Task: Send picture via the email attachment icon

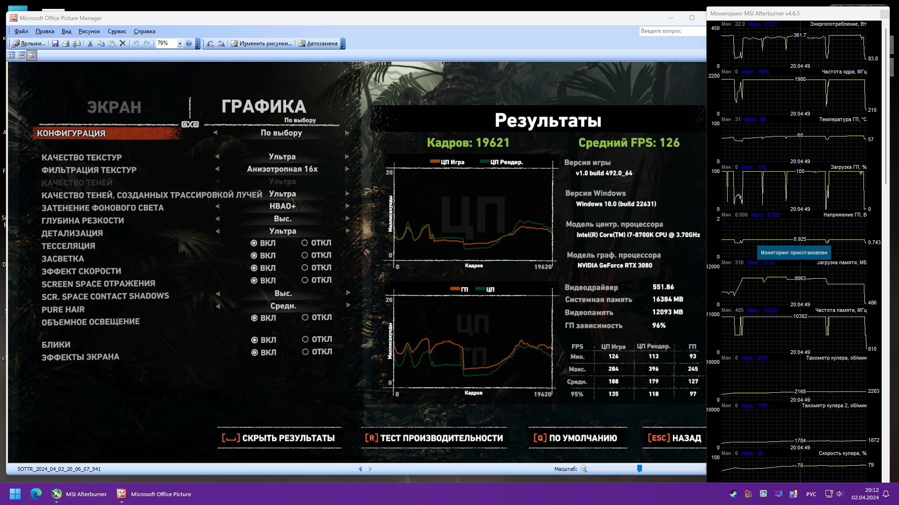Action: 77,43
